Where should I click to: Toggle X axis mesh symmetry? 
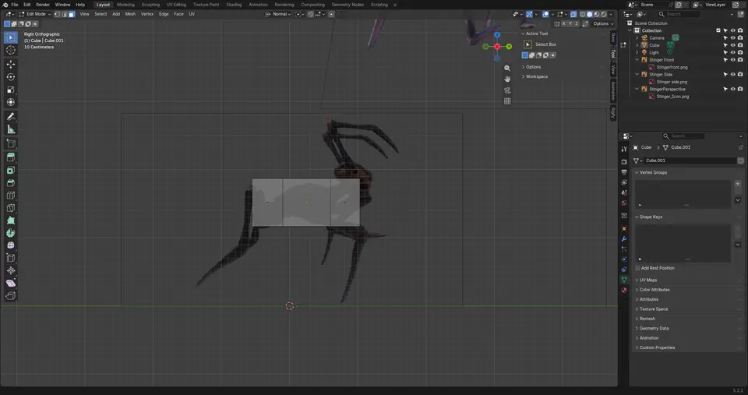click(x=563, y=24)
